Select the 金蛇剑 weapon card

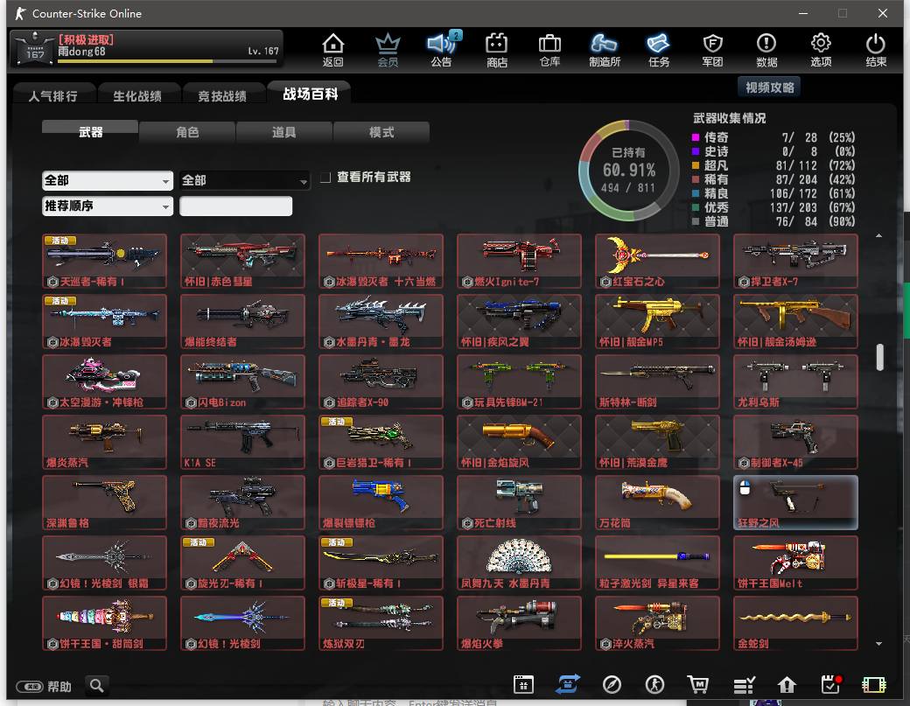click(795, 623)
